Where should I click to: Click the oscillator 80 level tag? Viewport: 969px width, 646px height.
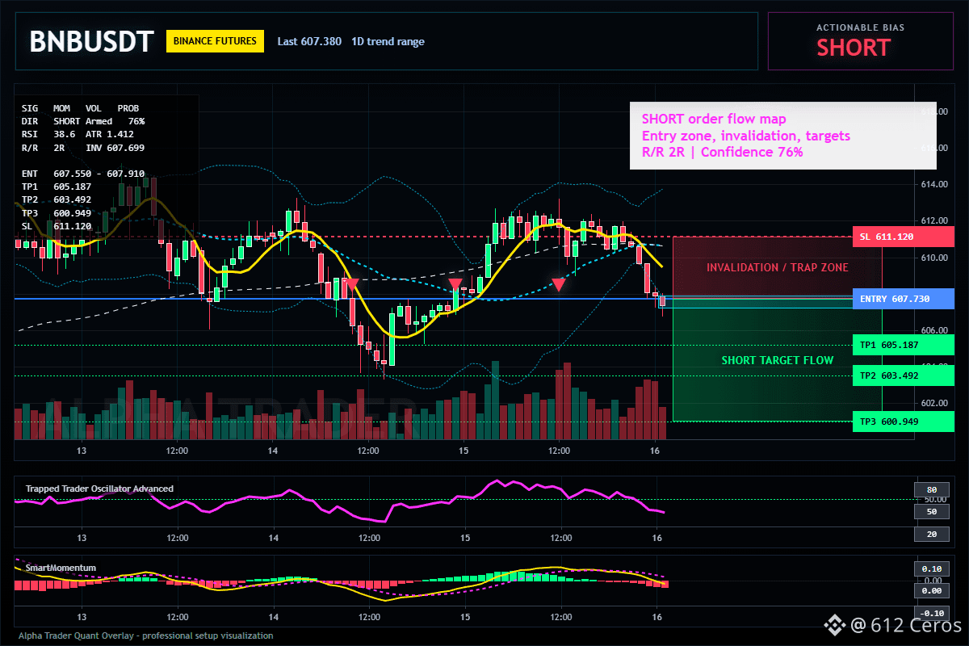click(x=931, y=489)
